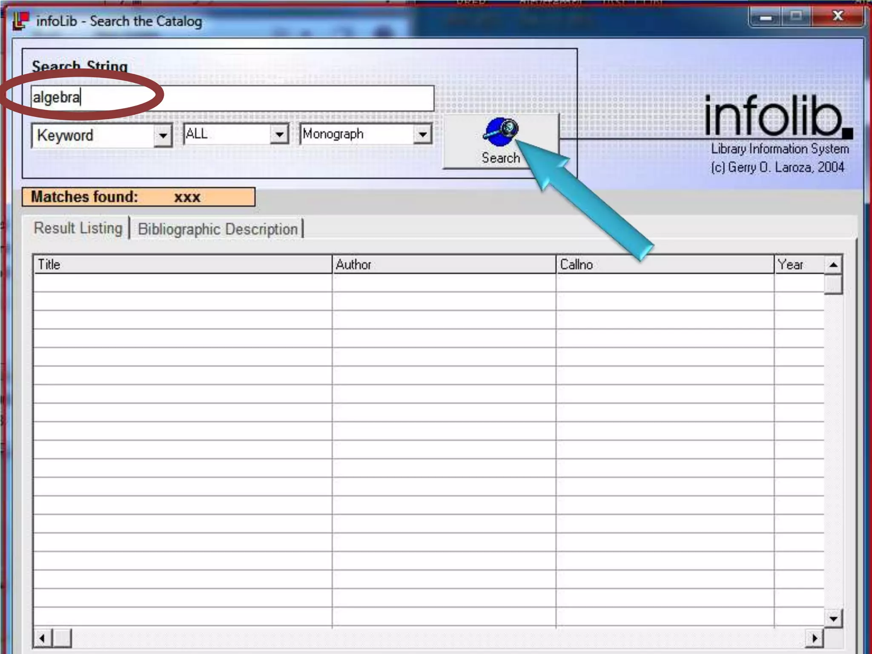This screenshot has height=654, width=872.
Task: Click the horizontal scrollbar left arrow
Action: coord(42,638)
